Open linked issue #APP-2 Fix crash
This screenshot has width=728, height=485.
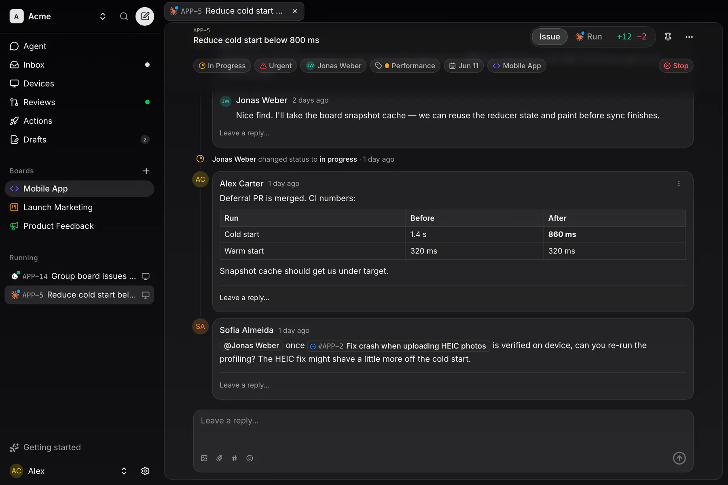pos(398,346)
